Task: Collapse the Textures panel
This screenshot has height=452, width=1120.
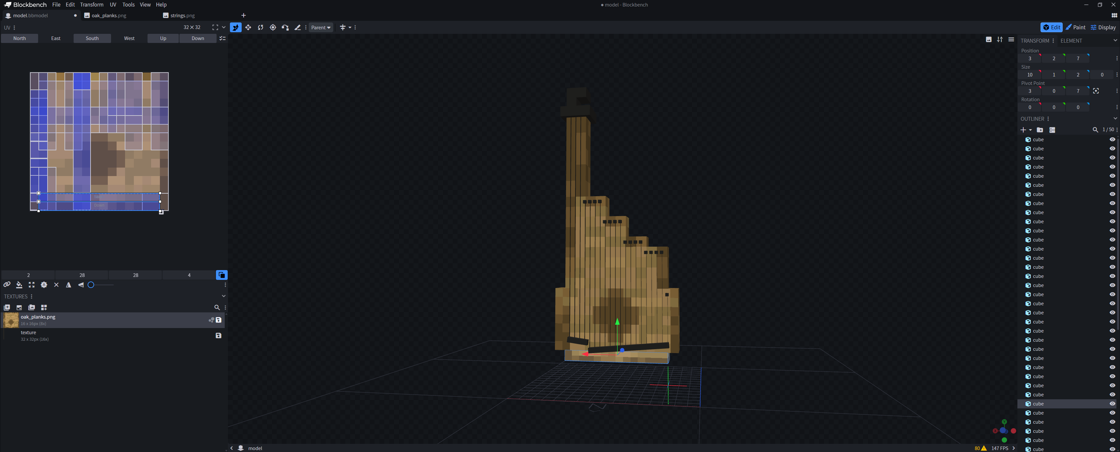Action: (223, 296)
